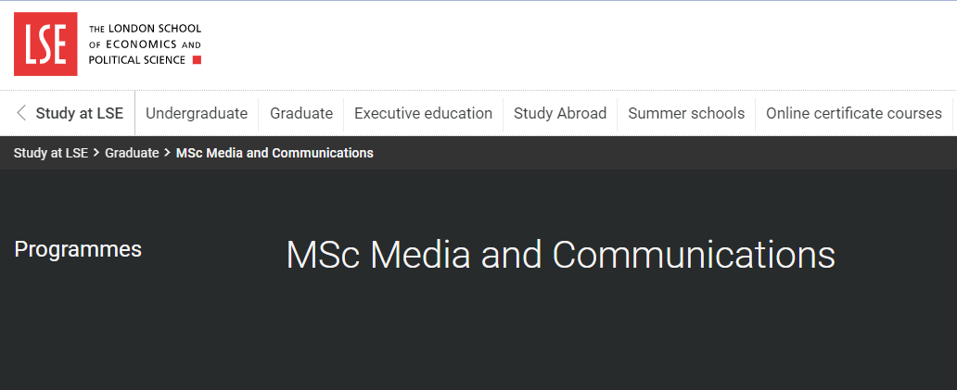Go to Executive education section
This screenshot has width=957, height=390.
tap(423, 113)
